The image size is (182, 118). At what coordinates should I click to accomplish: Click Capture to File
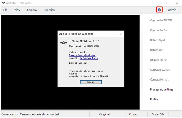coord(159,30)
